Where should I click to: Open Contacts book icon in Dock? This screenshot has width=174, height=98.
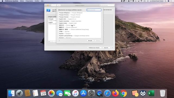27,93
